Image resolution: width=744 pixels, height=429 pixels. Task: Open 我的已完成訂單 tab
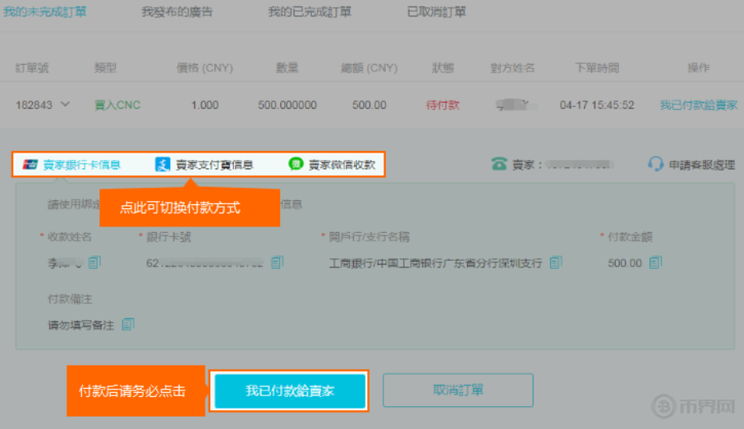[310, 12]
